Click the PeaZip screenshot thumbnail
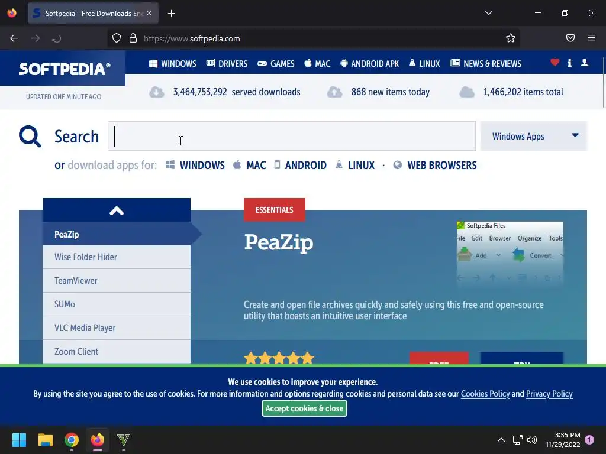Viewport: 606px width, 454px height. coord(510,254)
